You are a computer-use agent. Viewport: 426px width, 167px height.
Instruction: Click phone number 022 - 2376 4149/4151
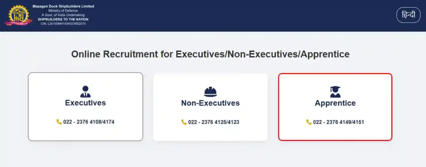[338, 122]
